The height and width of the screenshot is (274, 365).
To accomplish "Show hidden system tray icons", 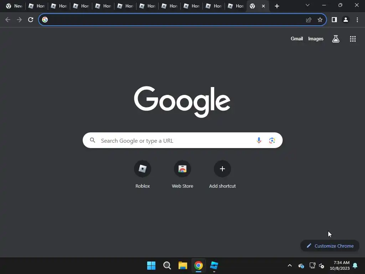I will [290, 265].
